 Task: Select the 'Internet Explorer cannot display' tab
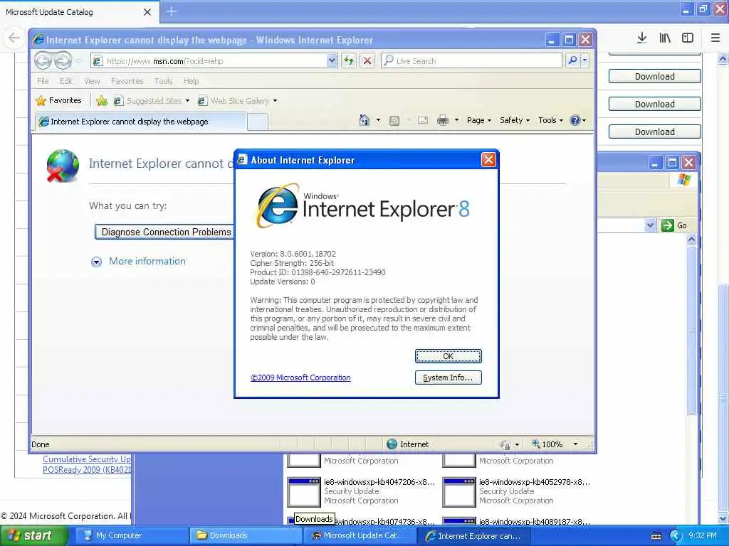[x=142, y=122]
